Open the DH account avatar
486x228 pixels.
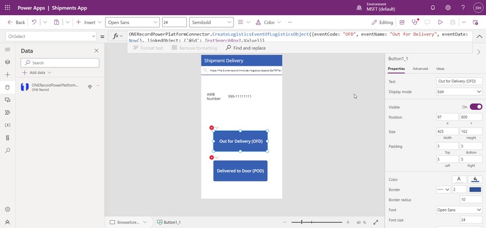pos(478,8)
